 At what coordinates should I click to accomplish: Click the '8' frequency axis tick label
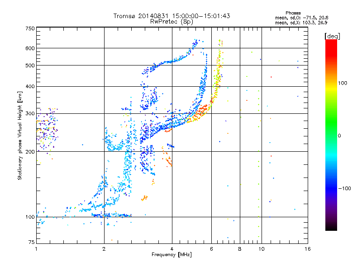tap(240, 249)
